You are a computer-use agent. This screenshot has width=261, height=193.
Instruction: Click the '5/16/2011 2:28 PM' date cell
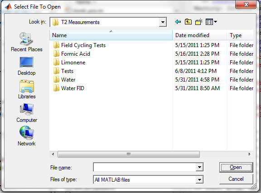(x=197, y=54)
